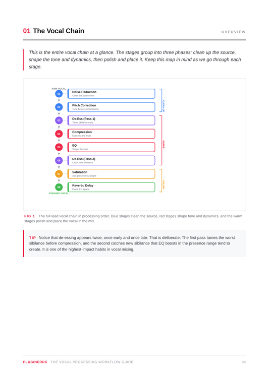Select the De-Ess (Pass 1) stage box
This screenshot has height=380, width=269.
click(111, 120)
